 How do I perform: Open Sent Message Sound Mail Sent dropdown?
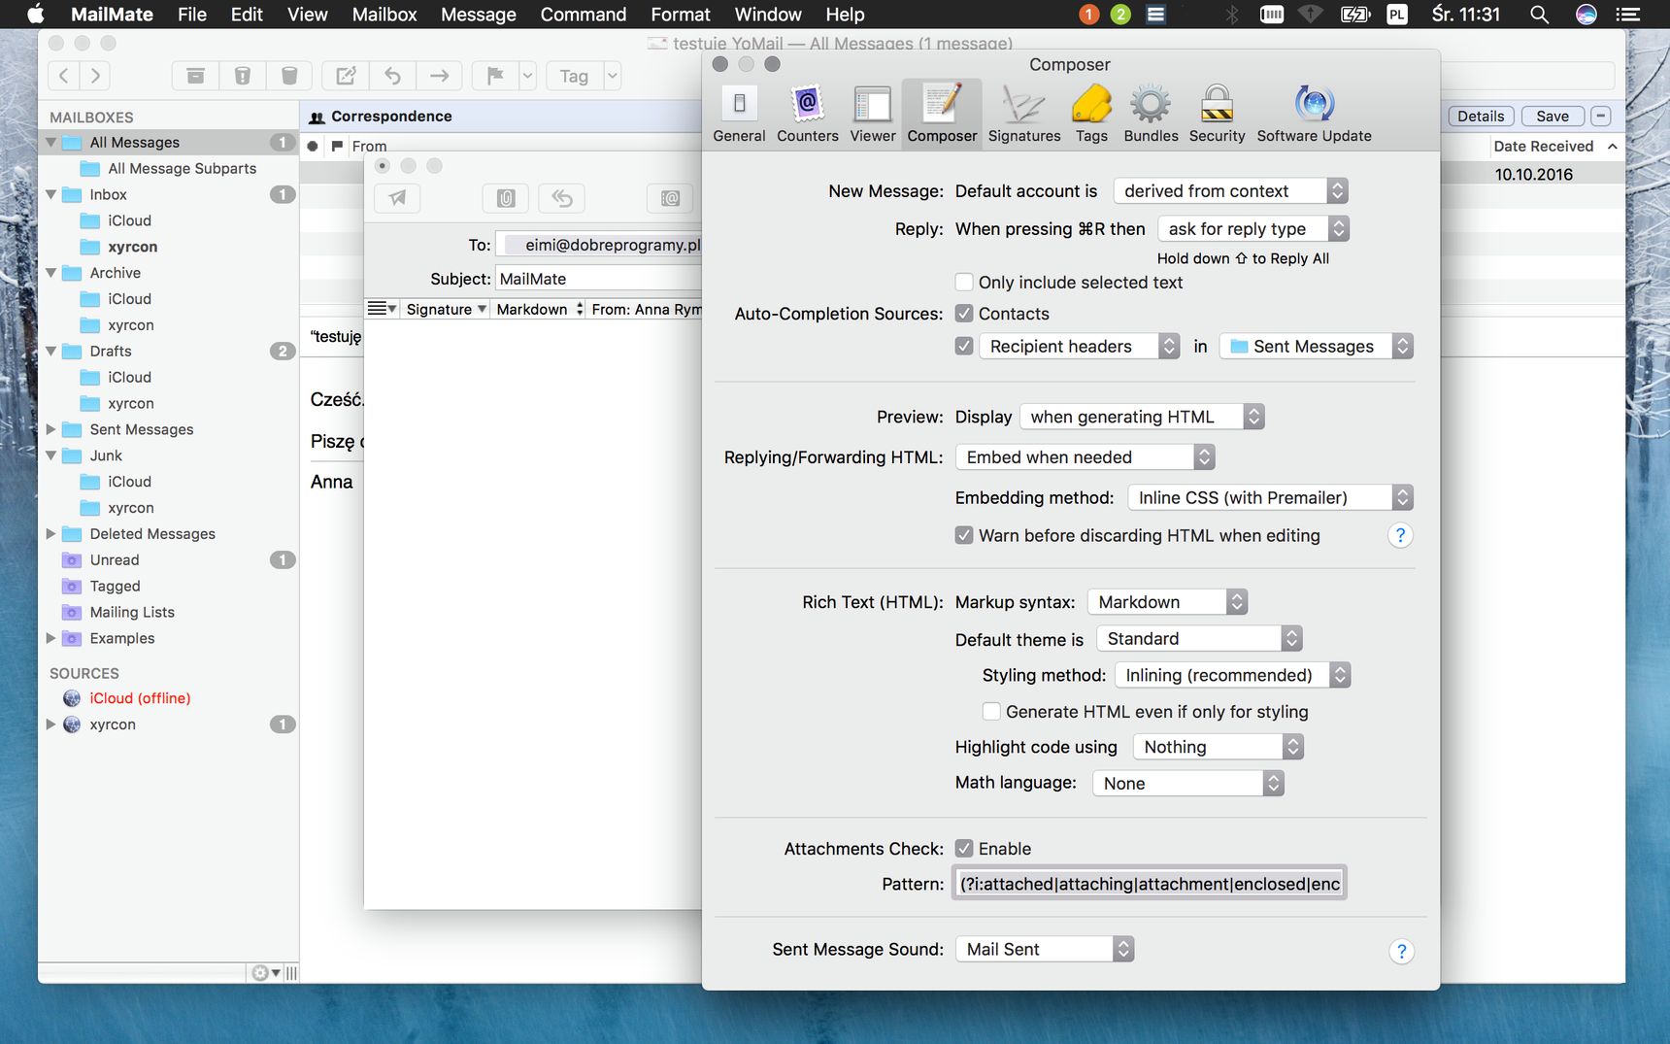click(x=1045, y=949)
